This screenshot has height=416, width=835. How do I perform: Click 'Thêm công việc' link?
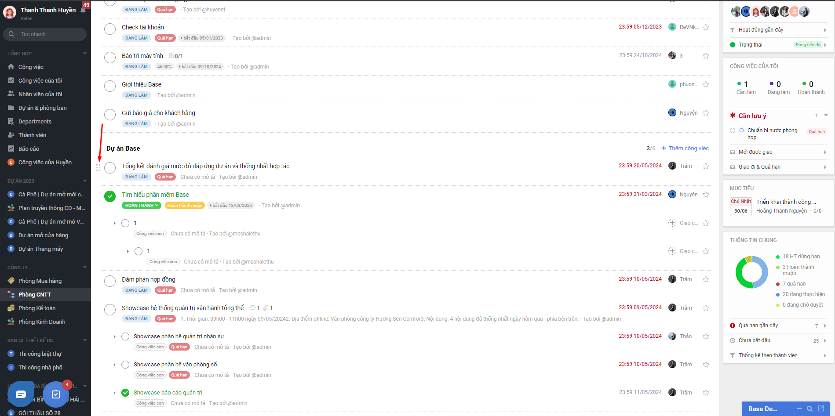(685, 148)
